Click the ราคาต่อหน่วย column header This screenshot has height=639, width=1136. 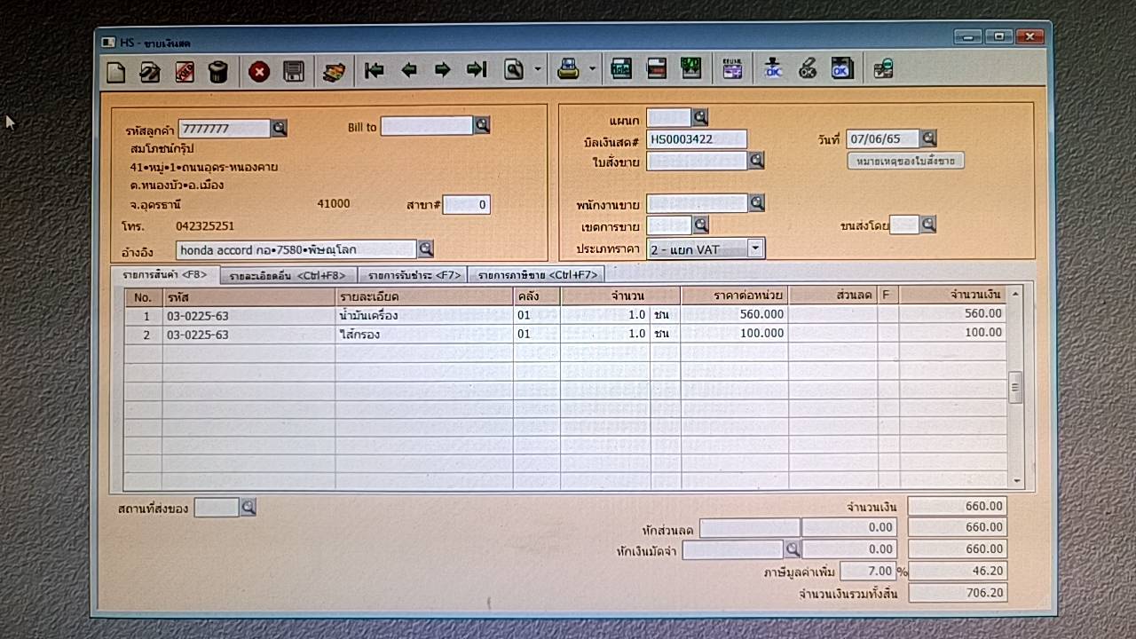coord(734,296)
